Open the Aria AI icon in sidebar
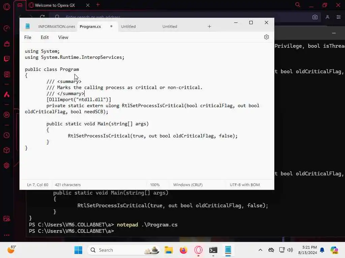Screen dimensions: 345x258 coord(7,94)
